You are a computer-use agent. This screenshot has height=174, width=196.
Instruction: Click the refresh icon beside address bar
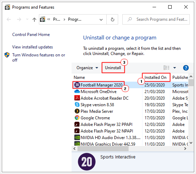coord(112,19)
